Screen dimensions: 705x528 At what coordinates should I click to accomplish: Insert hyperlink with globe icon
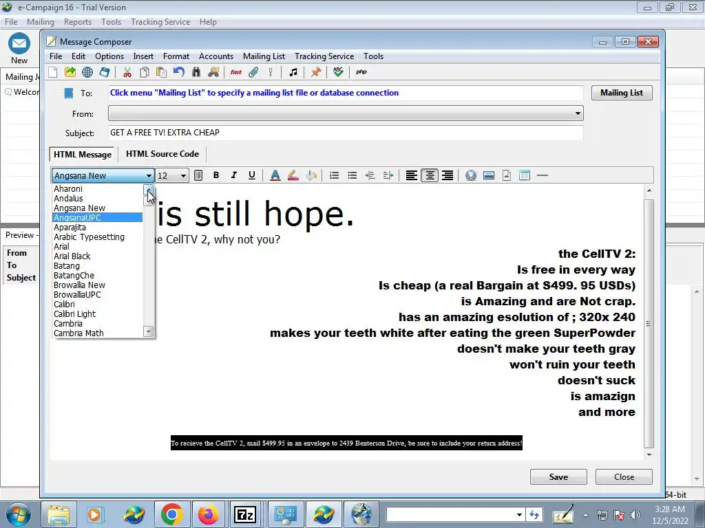(x=471, y=175)
